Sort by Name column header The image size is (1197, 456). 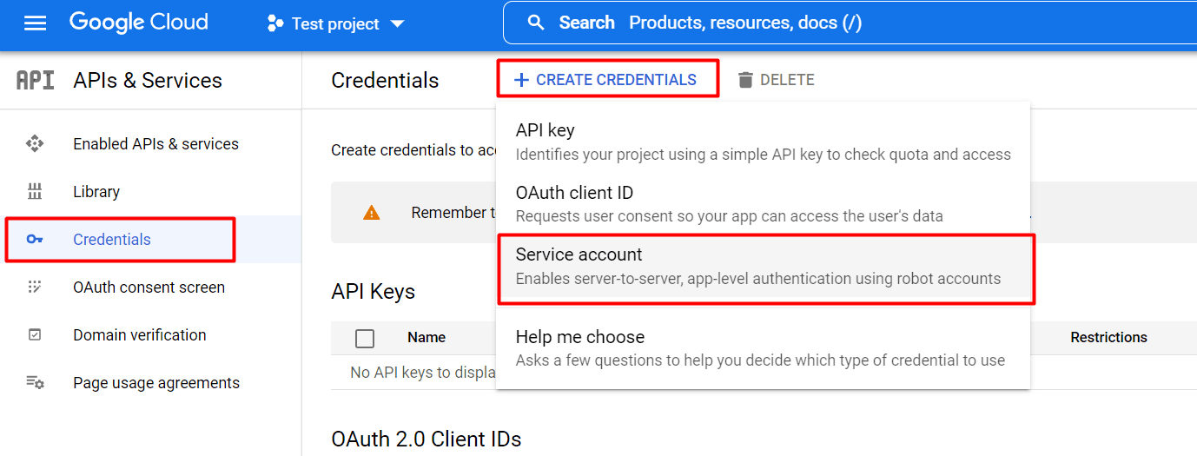[x=427, y=338]
